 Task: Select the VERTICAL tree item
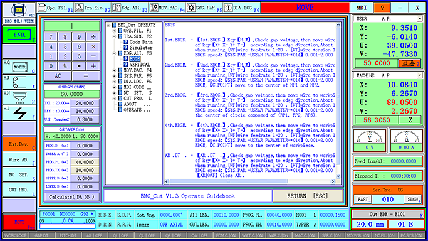click(140, 65)
